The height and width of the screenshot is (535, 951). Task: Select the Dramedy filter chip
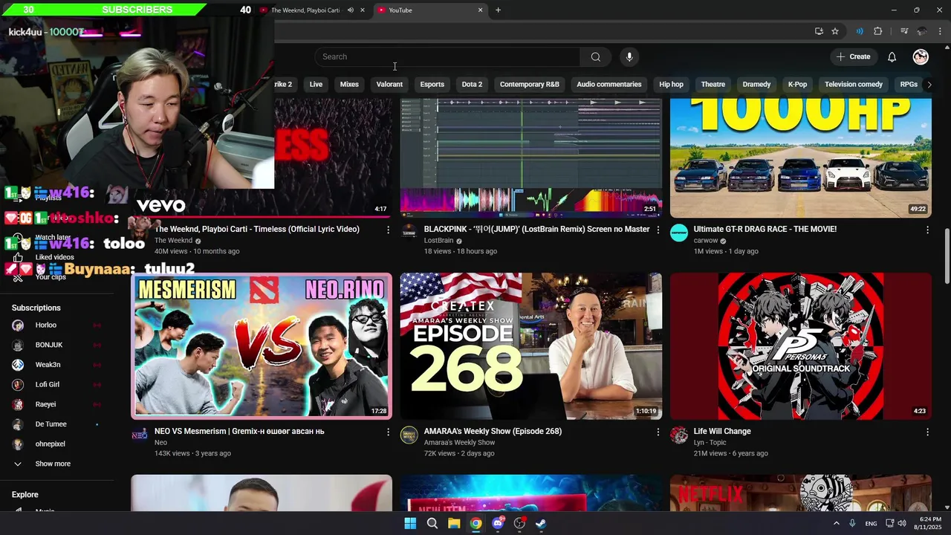756,85
